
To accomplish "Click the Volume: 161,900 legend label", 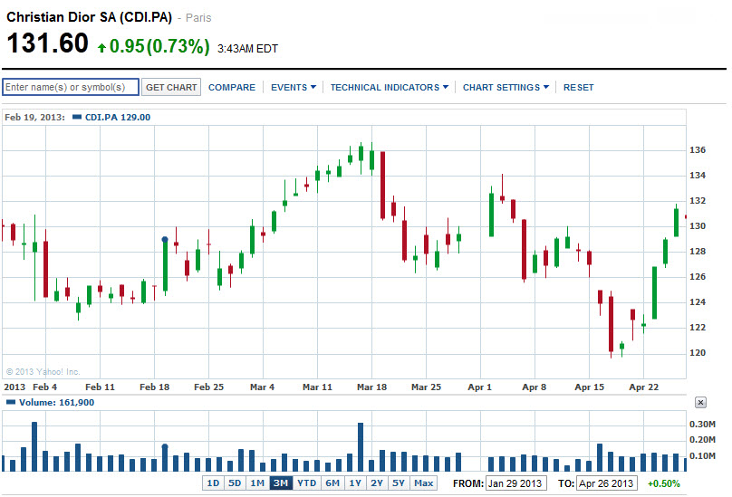I will 56,402.
